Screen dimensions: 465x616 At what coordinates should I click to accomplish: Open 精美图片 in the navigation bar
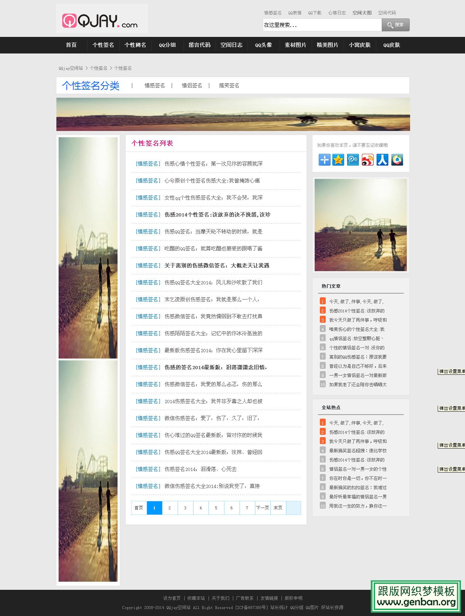point(328,45)
